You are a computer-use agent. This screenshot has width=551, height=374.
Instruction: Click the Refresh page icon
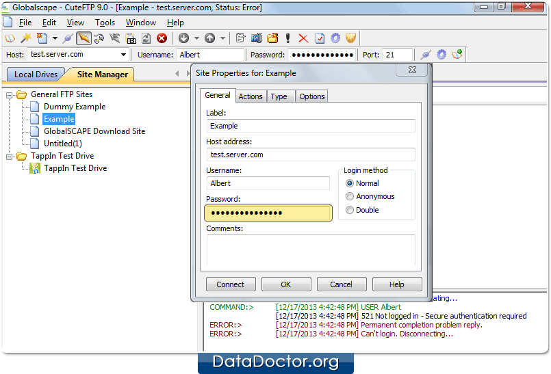[146, 38]
